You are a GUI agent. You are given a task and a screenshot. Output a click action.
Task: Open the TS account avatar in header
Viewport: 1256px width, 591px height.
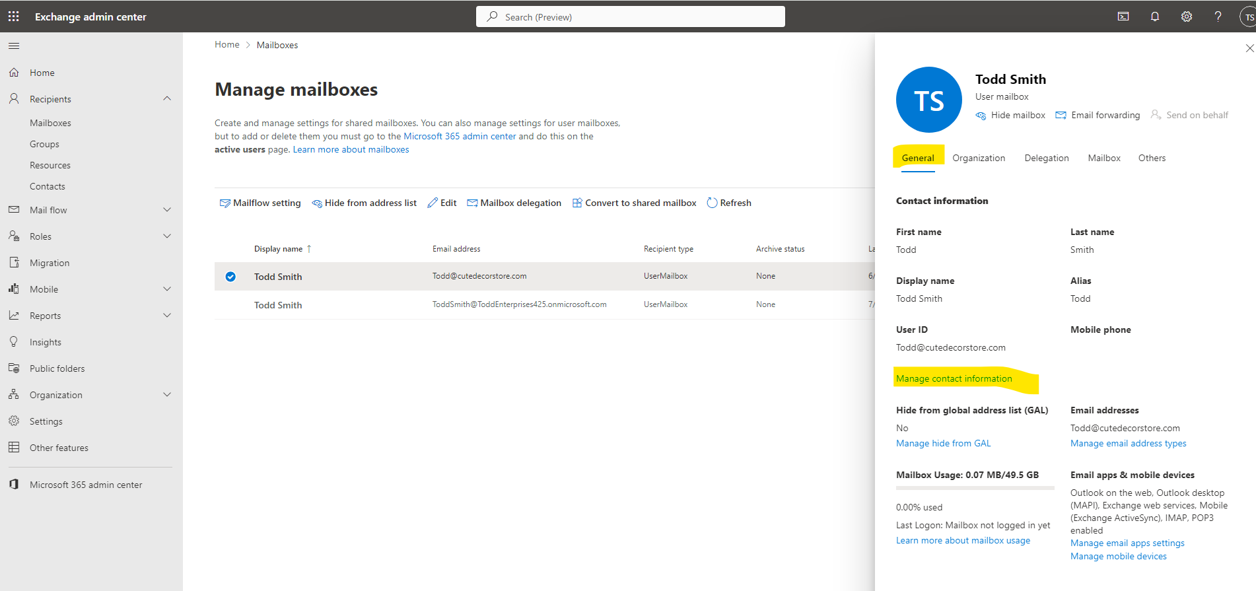(x=1248, y=17)
